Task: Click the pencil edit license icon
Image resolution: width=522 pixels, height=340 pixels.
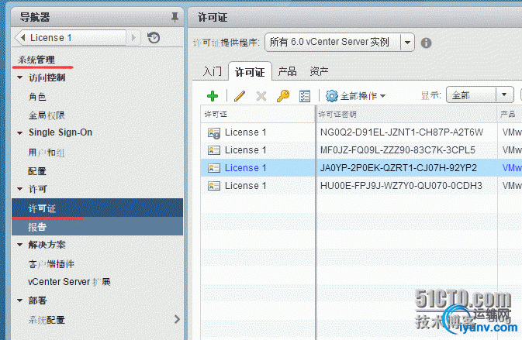Action: pyautogui.click(x=240, y=96)
